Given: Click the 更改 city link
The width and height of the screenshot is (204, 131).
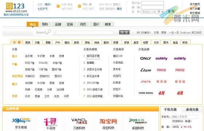Looking at the screenshot, I should [48, 4].
